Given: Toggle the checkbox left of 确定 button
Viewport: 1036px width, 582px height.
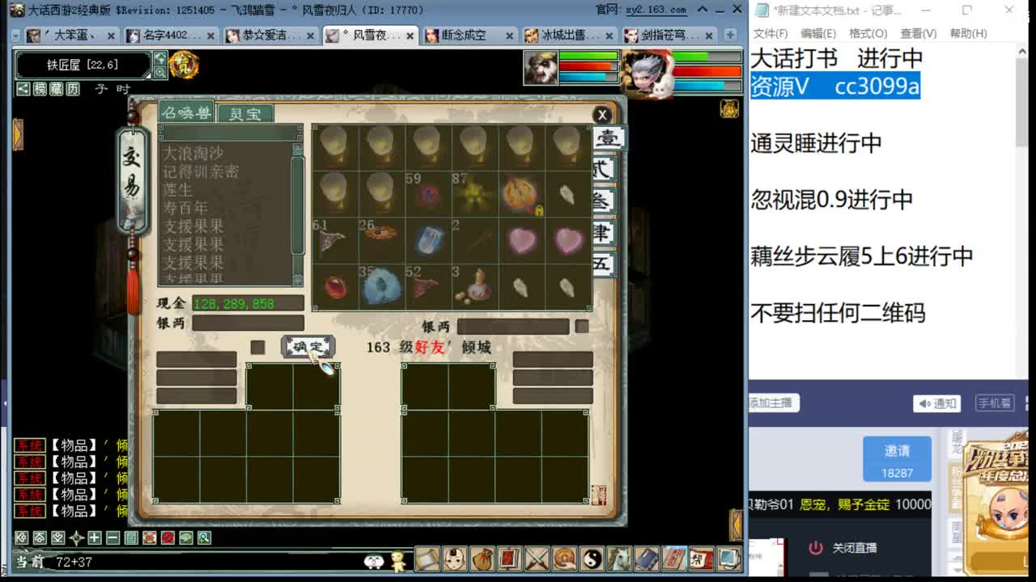Looking at the screenshot, I should [x=257, y=347].
